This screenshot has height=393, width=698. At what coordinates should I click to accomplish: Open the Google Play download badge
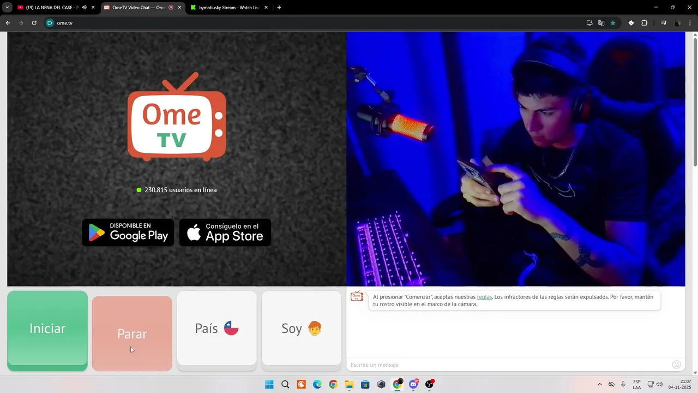128,233
